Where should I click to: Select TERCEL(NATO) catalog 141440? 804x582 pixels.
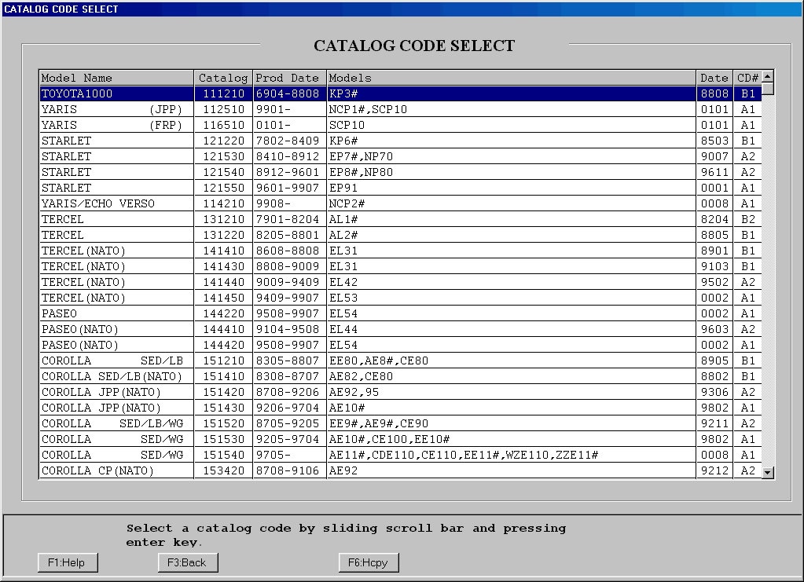click(401, 282)
